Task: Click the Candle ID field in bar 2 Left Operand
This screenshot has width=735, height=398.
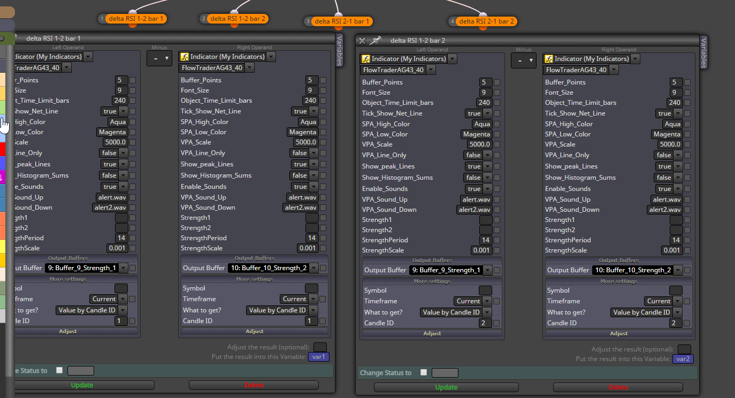Action: [x=485, y=323]
